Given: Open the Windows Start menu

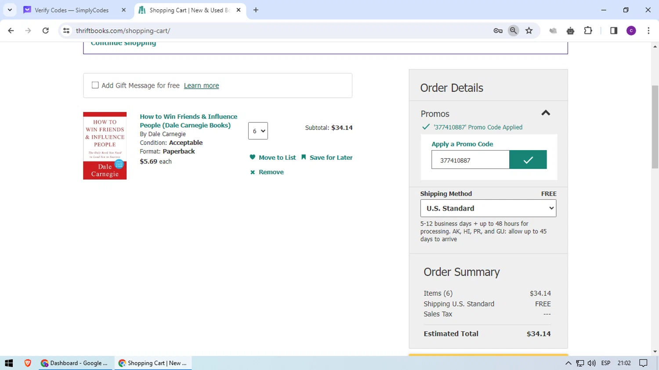Looking at the screenshot, I should pos(9,363).
